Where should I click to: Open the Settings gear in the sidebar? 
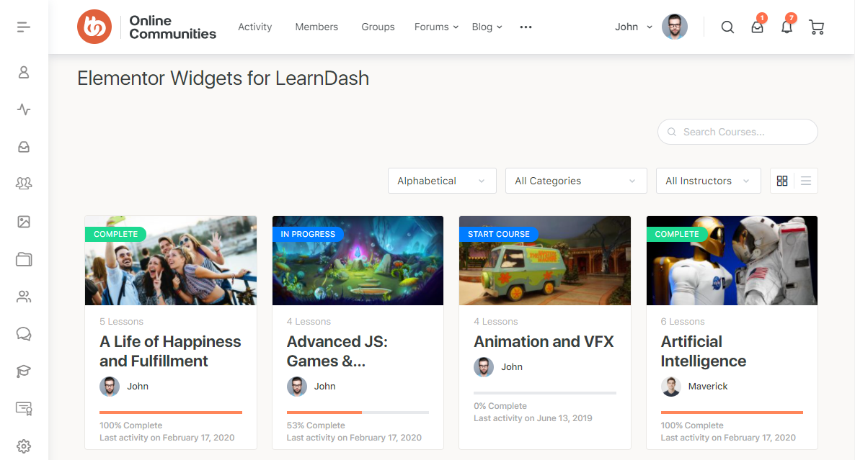coord(24,446)
